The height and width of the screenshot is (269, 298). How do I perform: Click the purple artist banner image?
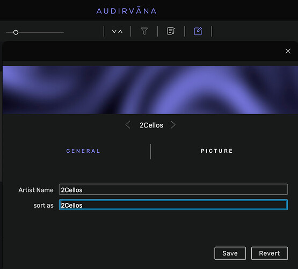pos(150,90)
